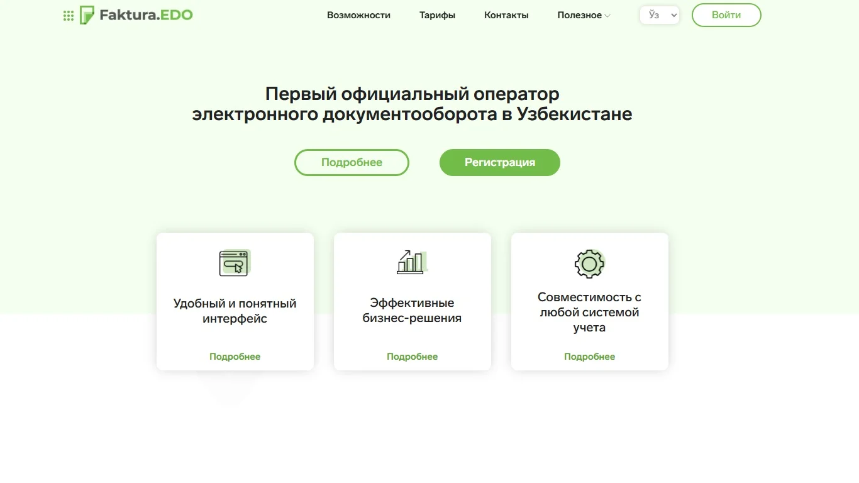The image size is (859, 483).
Task: Click the gear compatibility icon
Action: click(x=589, y=264)
